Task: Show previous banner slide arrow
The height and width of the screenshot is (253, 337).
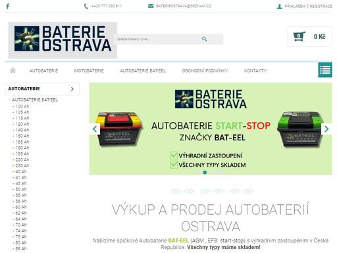Action: point(95,129)
